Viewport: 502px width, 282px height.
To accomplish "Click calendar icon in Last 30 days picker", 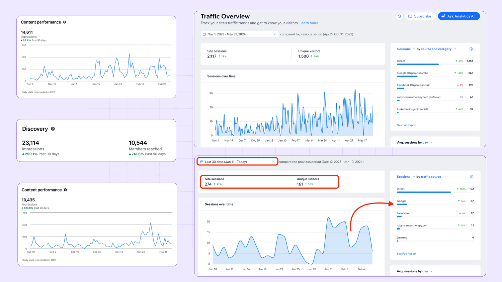I will click(201, 162).
